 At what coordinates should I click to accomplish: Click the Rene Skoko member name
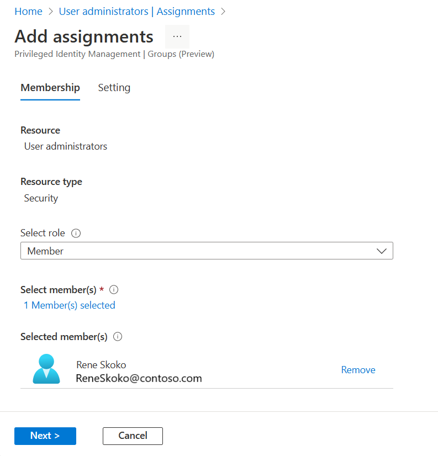click(x=101, y=365)
